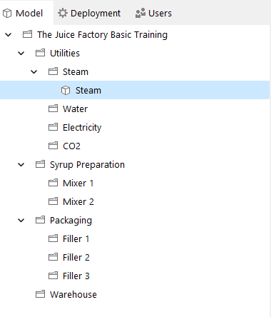
Task: Click the folder icon beside Water
Action: (53, 109)
